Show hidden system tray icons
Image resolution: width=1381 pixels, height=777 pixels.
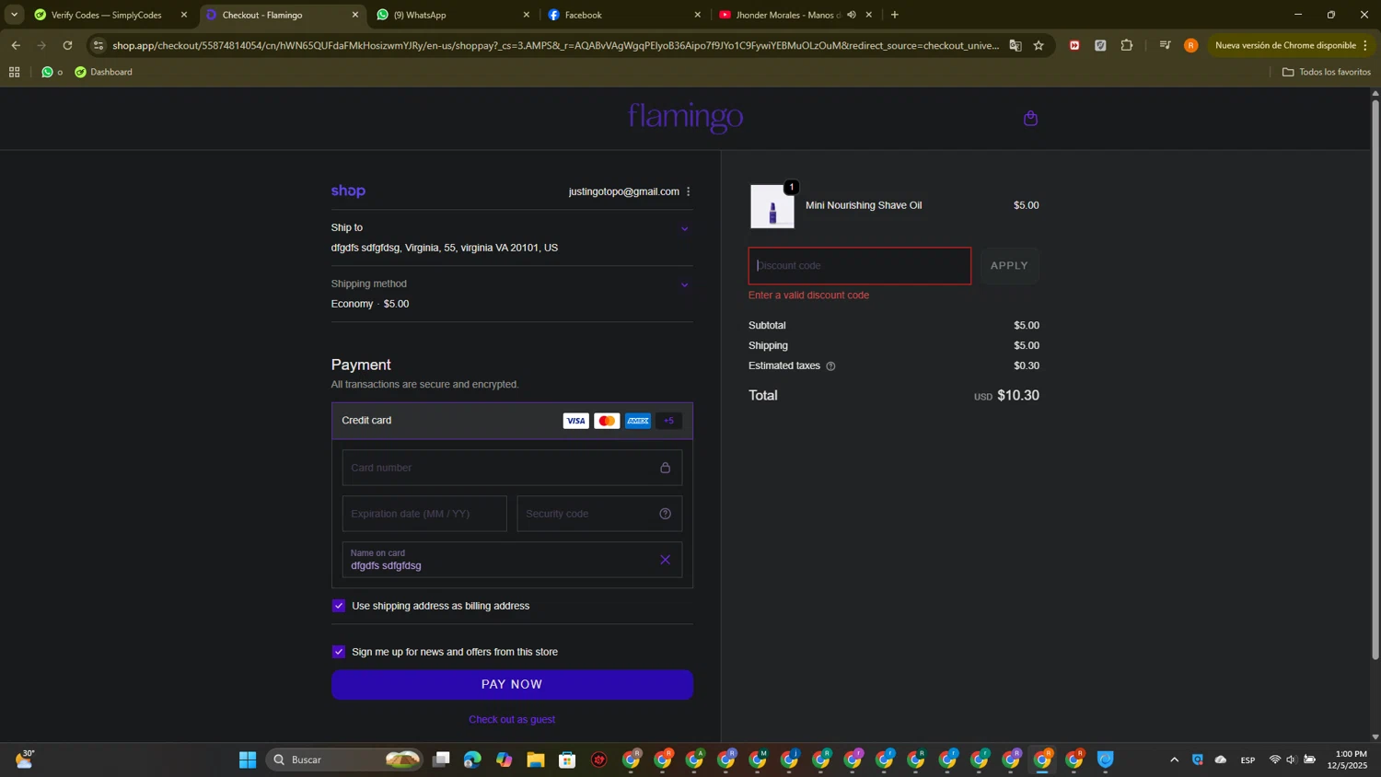click(x=1174, y=760)
